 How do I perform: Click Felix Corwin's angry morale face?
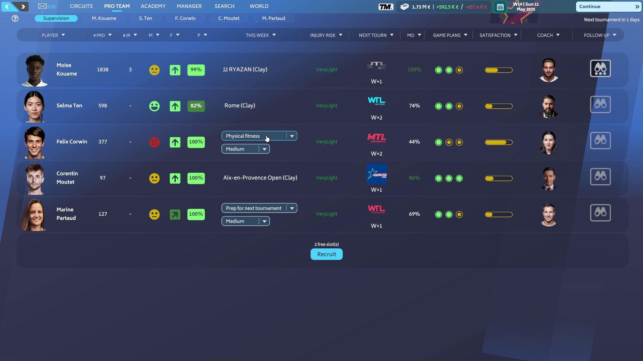pyautogui.click(x=154, y=142)
